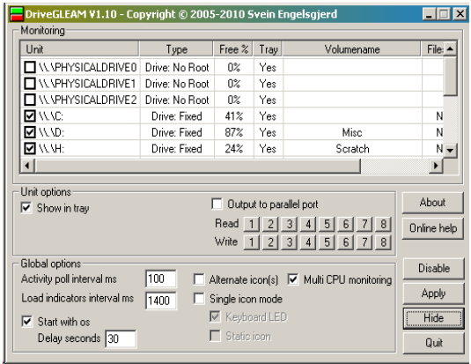Select Write pin 5 button

(x=327, y=242)
